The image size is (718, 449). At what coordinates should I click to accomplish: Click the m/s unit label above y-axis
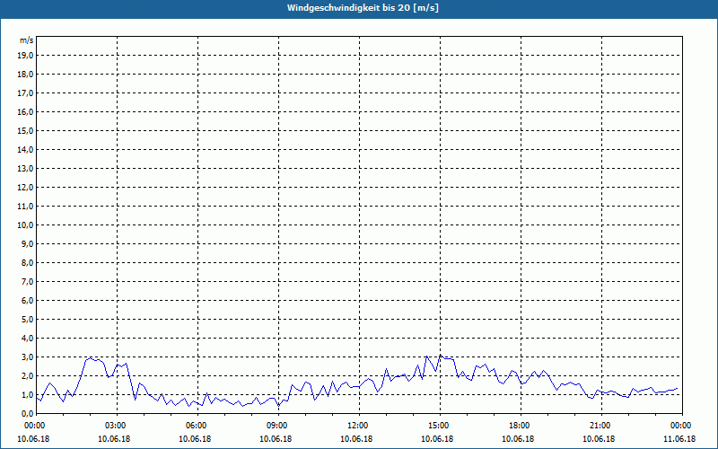[27, 40]
